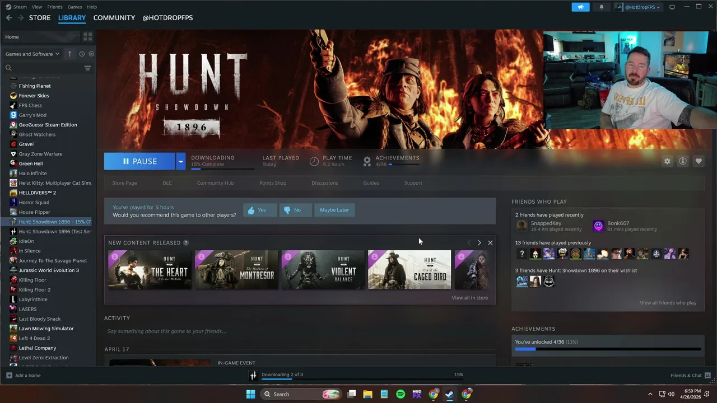This screenshot has width=717, height=403.
Task: Open the PAUSE button dropdown arrow
Action: coord(180,161)
